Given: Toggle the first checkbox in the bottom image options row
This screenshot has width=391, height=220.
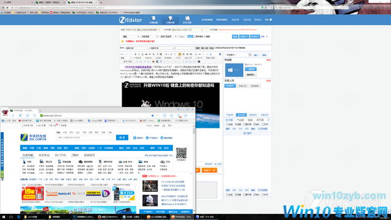Looking at the screenshot, I should point(227,194).
